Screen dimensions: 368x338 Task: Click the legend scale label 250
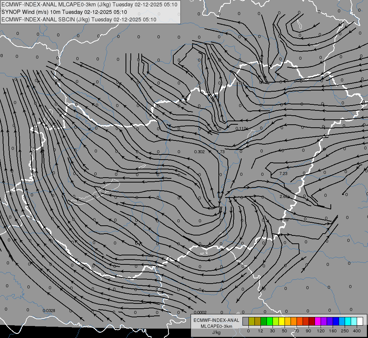pyautogui.click(x=345, y=331)
